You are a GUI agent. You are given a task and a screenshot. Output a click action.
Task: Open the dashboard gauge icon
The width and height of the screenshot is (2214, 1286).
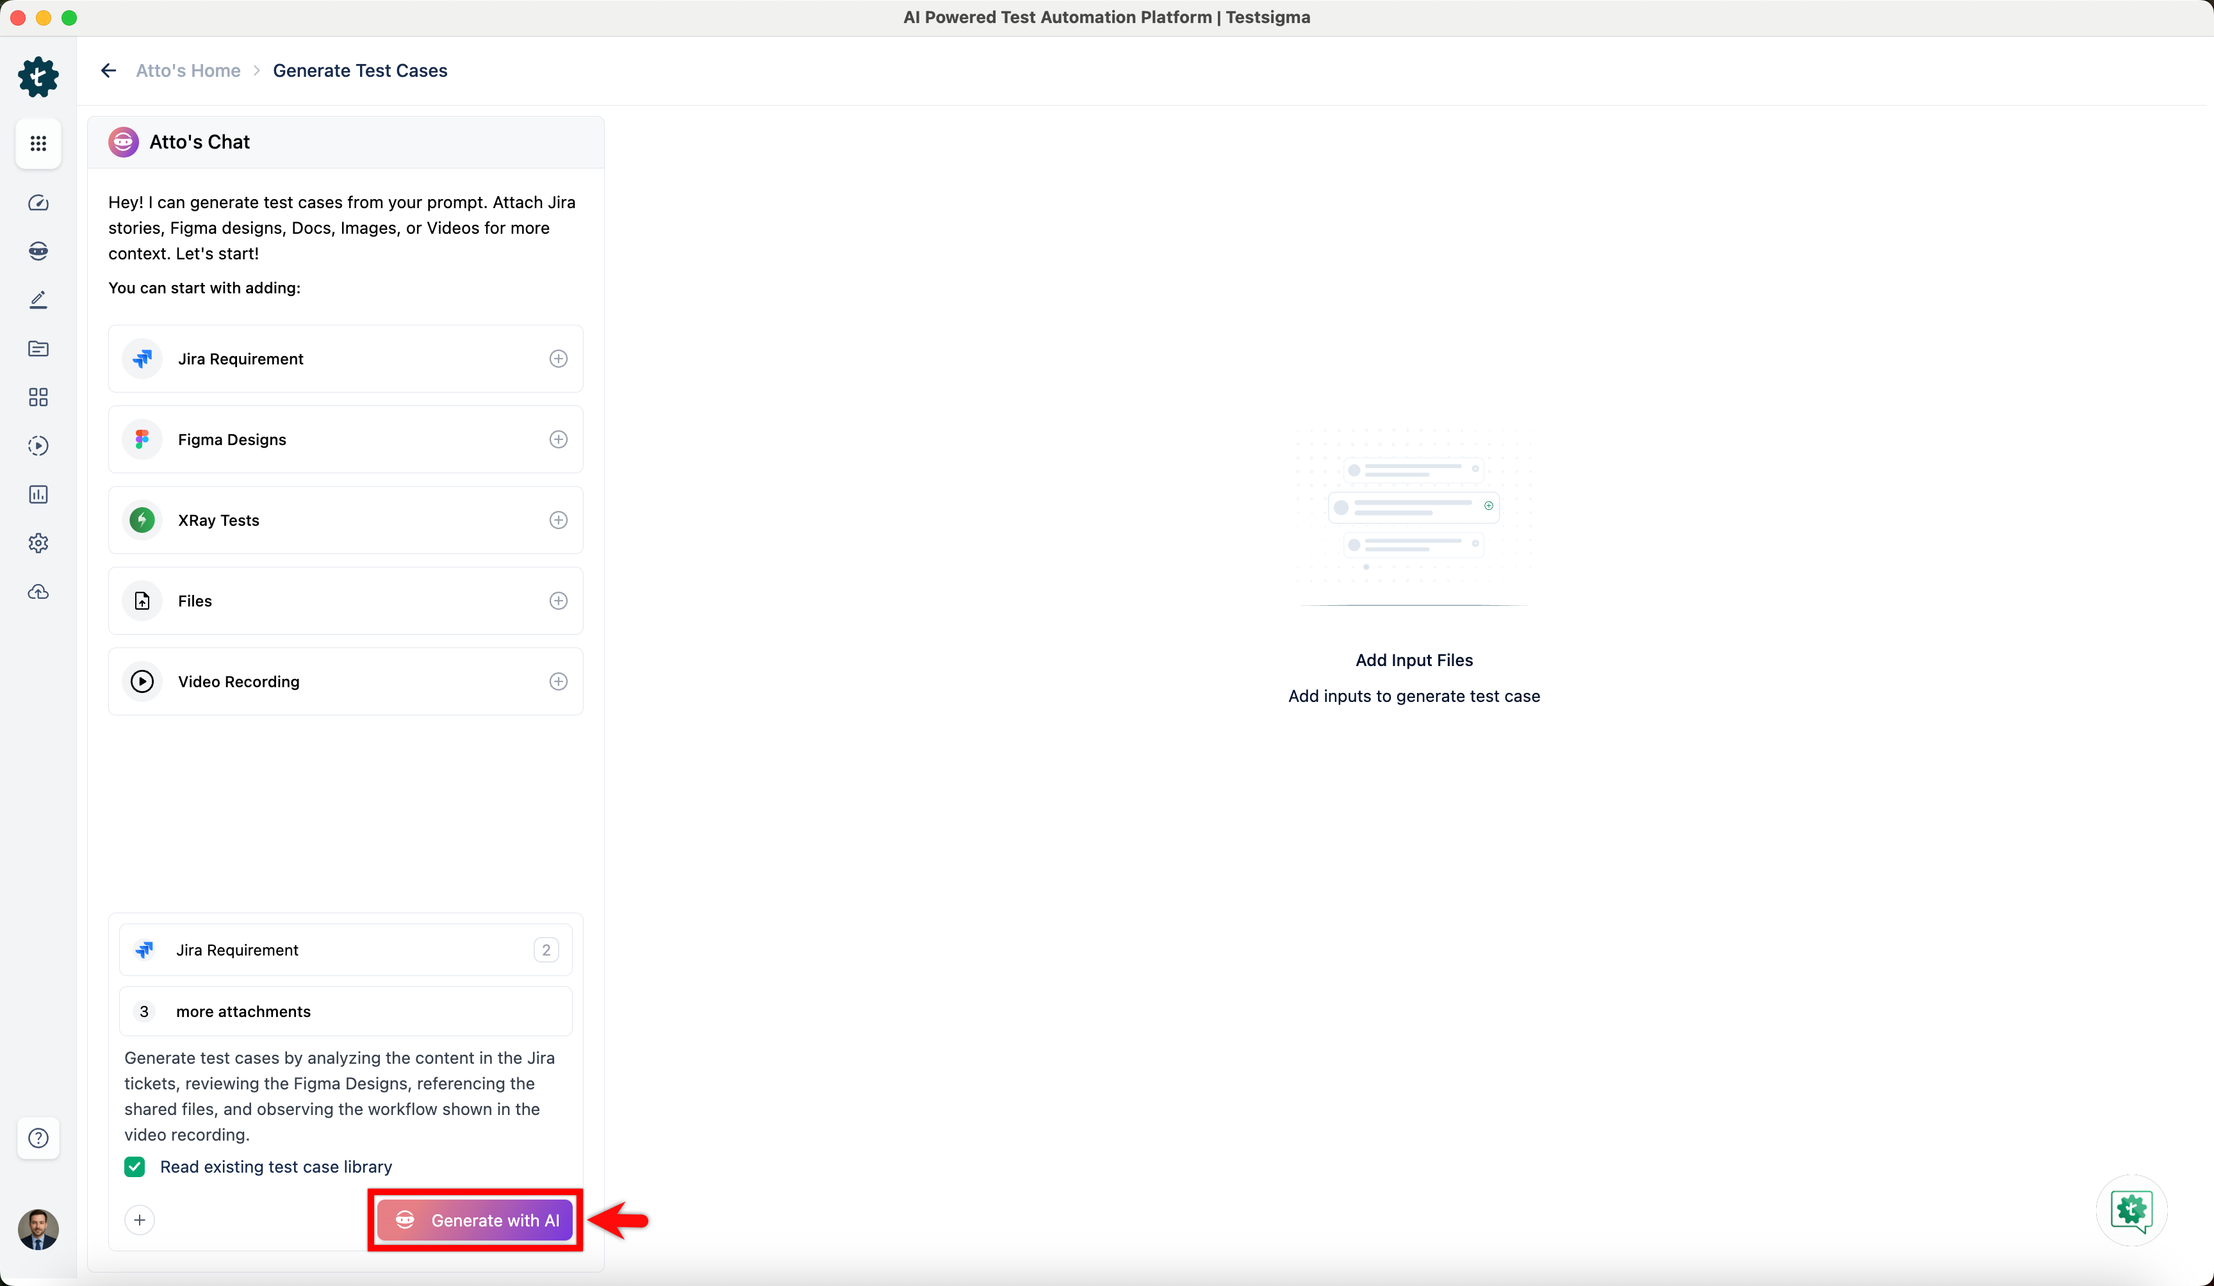pyautogui.click(x=38, y=203)
